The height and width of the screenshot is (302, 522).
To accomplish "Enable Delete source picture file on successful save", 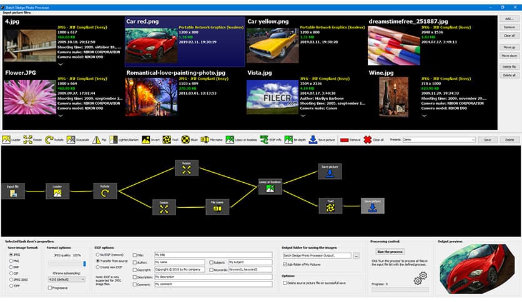I will (x=285, y=283).
